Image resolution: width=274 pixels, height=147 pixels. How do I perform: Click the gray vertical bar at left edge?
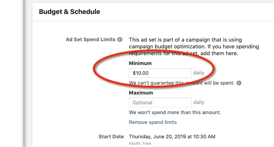point(24,73)
